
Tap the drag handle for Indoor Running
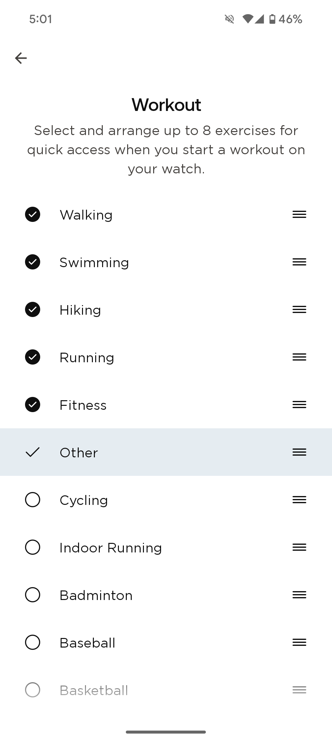click(x=299, y=547)
